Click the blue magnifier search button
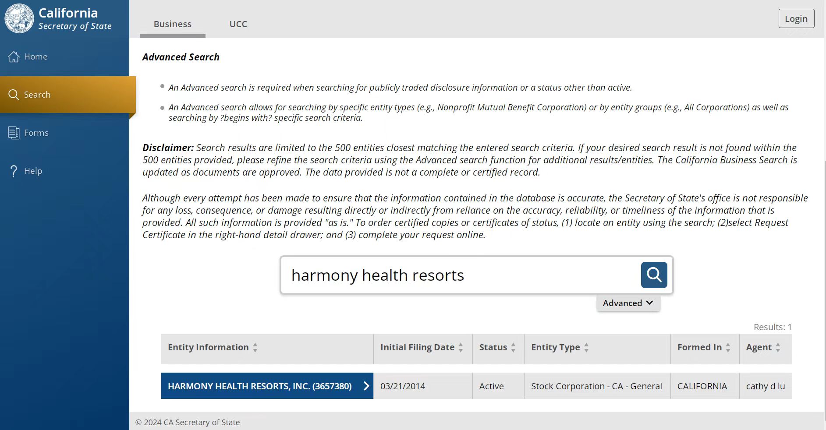This screenshot has height=430, width=826. coord(654,275)
